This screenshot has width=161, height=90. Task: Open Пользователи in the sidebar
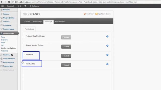9,58
